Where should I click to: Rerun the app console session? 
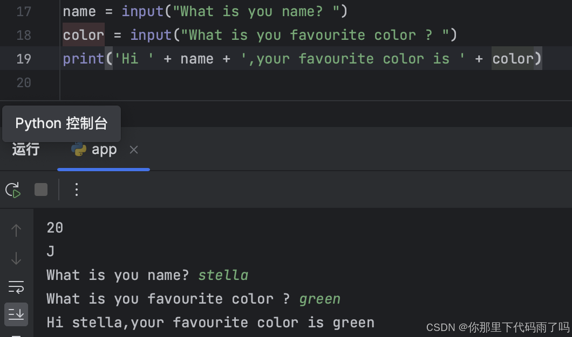pos(13,189)
